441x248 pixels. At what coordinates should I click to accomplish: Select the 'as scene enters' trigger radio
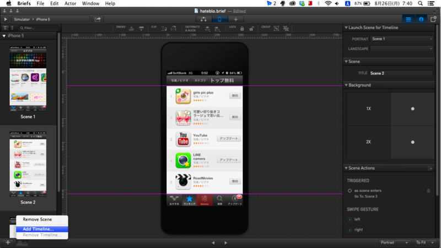[349, 191]
